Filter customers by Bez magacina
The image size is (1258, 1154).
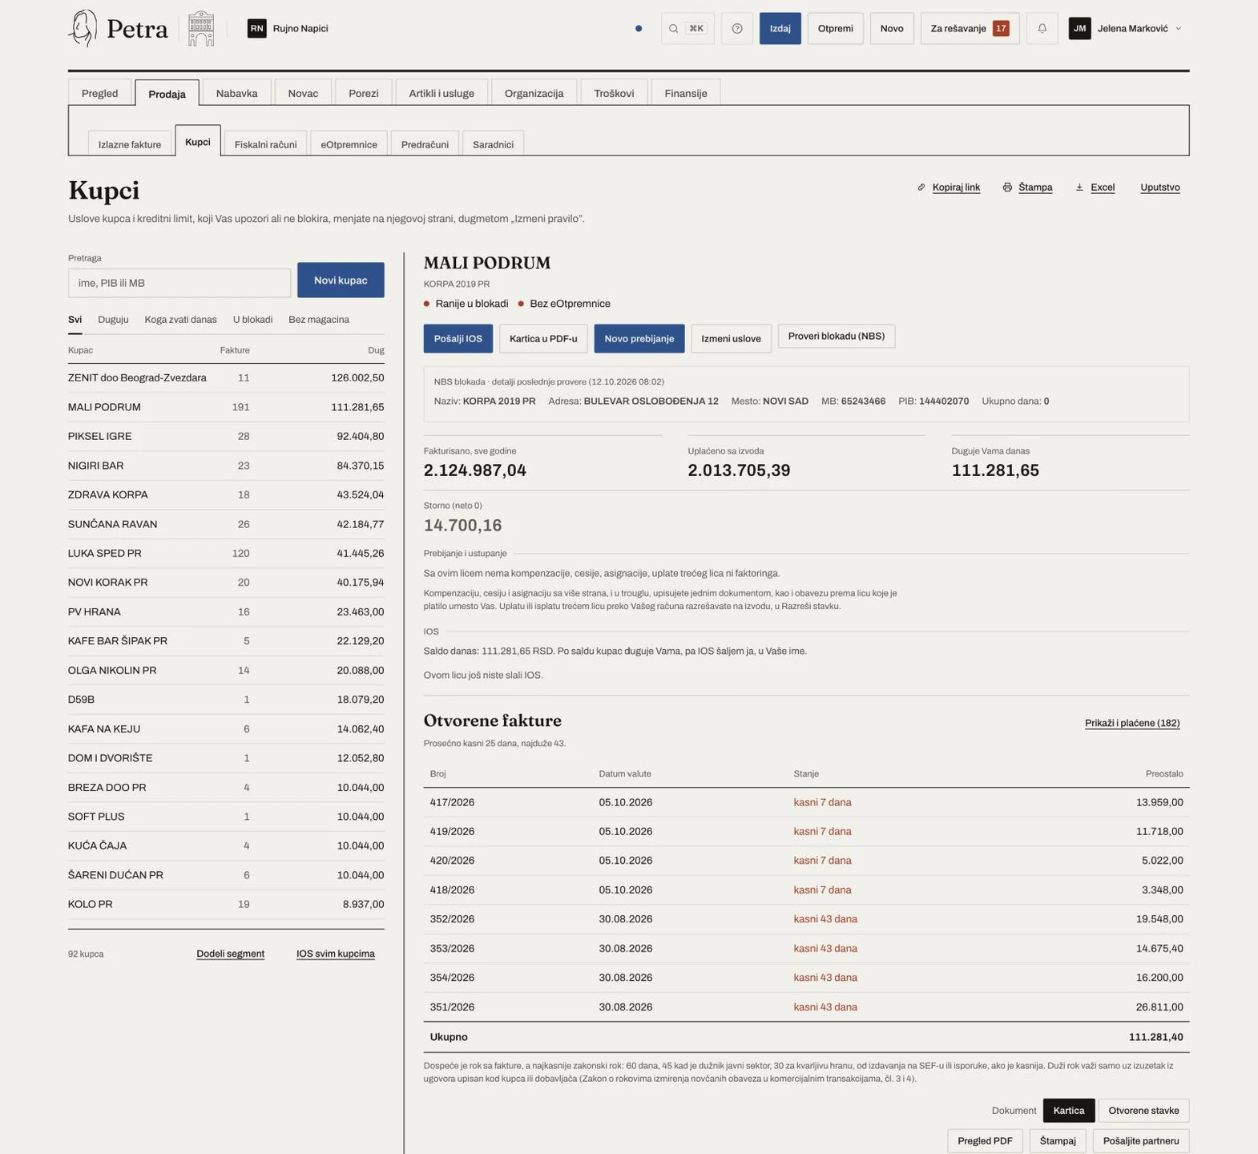pyautogui.click(x=319, y=320)
